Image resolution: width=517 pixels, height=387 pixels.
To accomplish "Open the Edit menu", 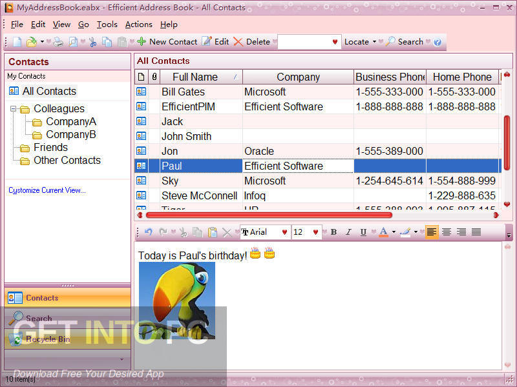I will [x=38, y=25].
